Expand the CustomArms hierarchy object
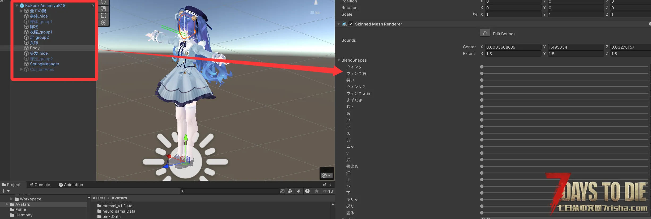651x219 pixels. coord(22,69)
